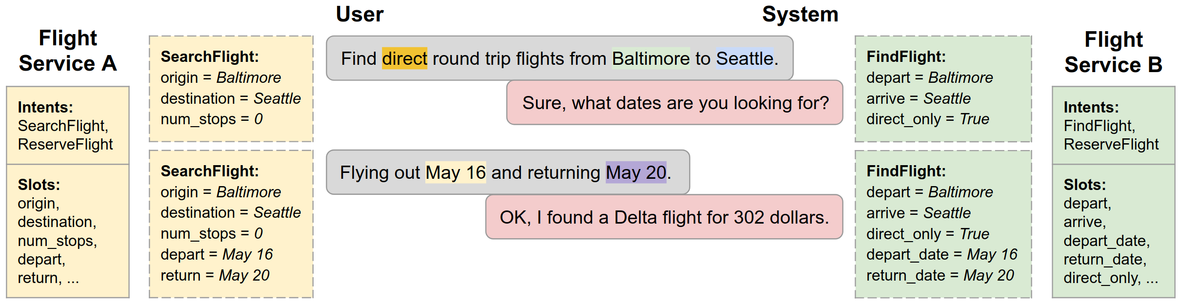The height and width of the screenshot is (303, 1179).
Task: Click the Intents box under Flight Service A
Action: 68,126
